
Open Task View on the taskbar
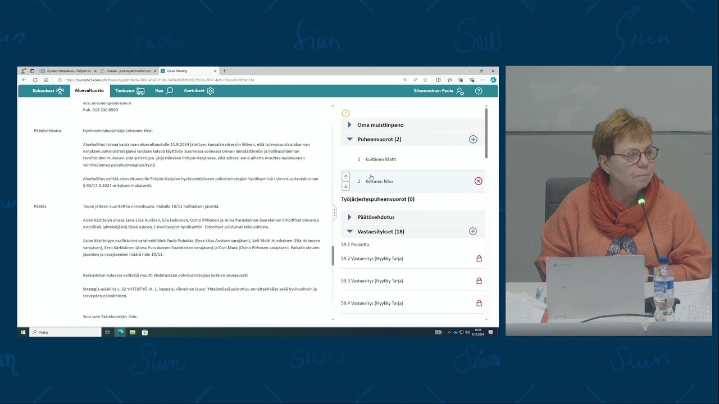107,332
